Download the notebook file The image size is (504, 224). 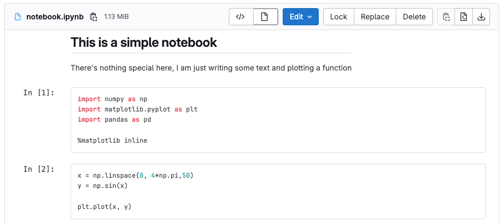click(x=481, y=17)
